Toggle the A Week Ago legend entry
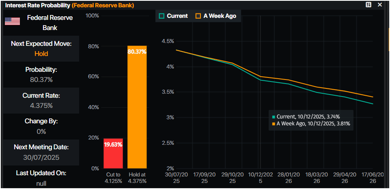Screen dimensions: 390x189 point(215,16)
